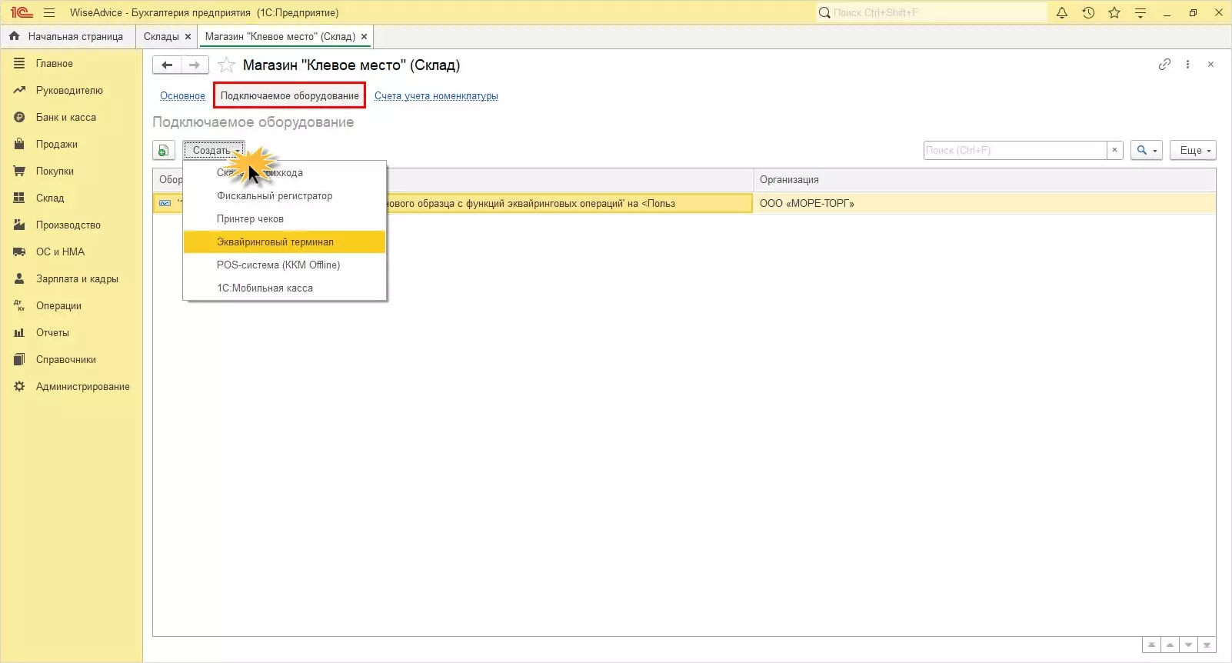The image size is (1232, 663).
Task: Expand the Еще menu button
Action: point(1194,150)
